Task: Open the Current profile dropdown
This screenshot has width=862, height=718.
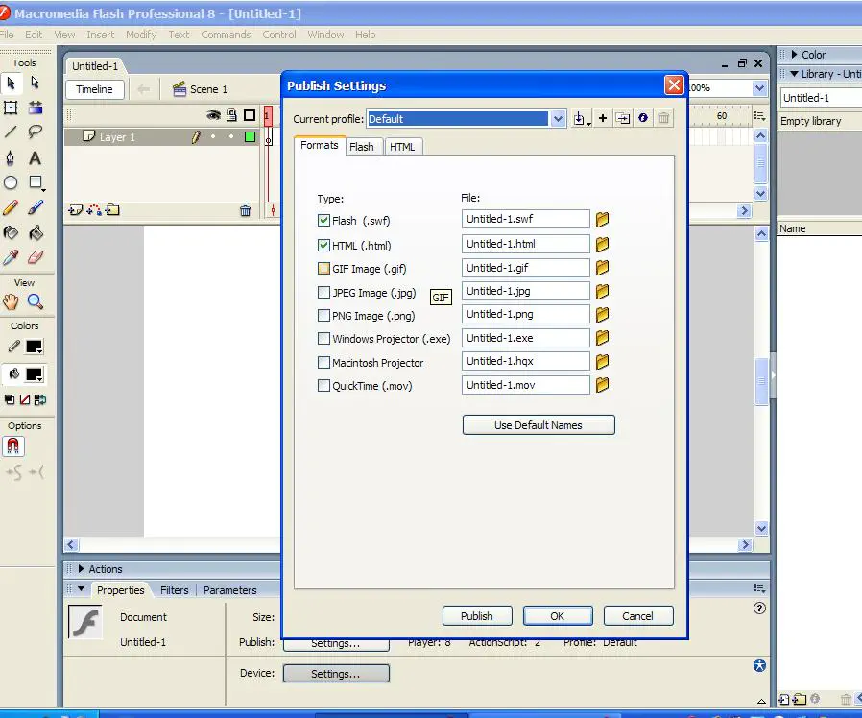Action: pyautogui.click(x=558, y=119)
